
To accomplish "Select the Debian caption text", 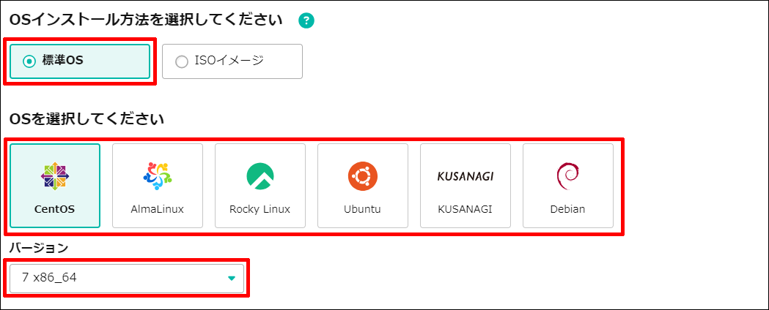I will coord(568,210).
